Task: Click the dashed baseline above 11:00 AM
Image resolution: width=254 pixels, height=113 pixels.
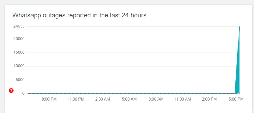Action: pyautogui.click(x=182, y=93)
